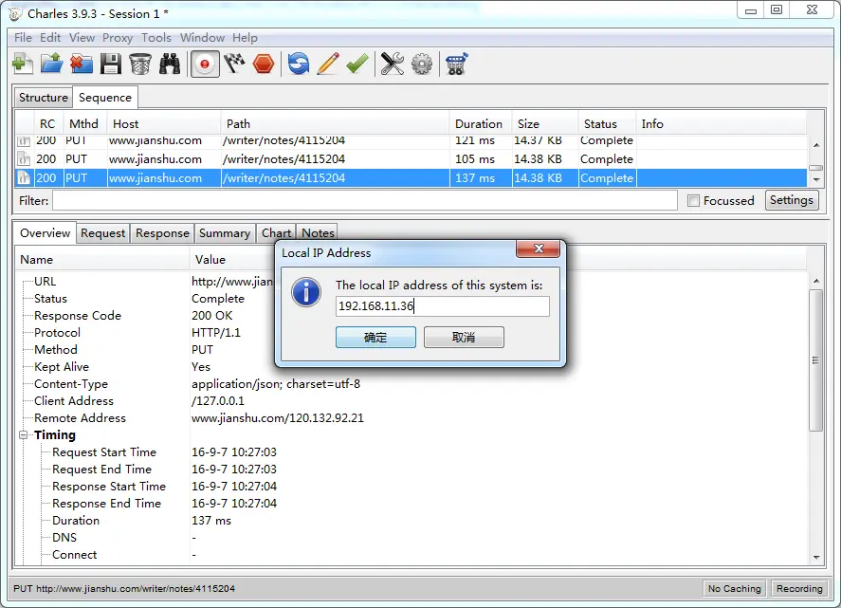841x608 pixels.
Task: Toggle the red Record button in toolbar
Action: coord(205,64)
